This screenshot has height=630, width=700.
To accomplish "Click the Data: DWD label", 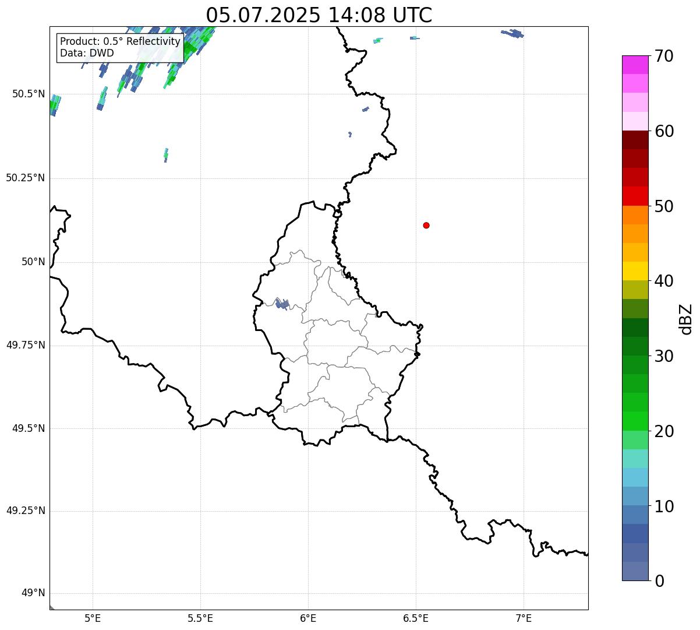I will 87,53.
